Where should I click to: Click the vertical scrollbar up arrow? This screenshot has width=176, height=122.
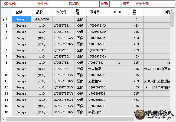pos(172,10)
